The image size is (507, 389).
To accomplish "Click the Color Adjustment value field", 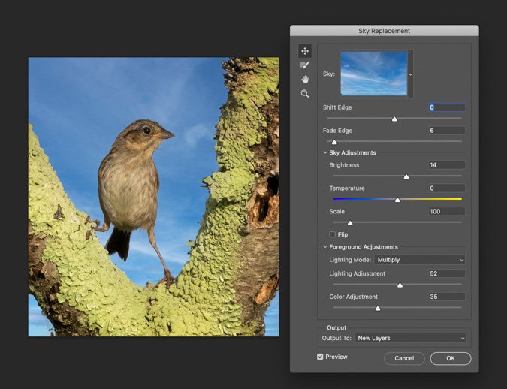I will click(x=447, y=297).
